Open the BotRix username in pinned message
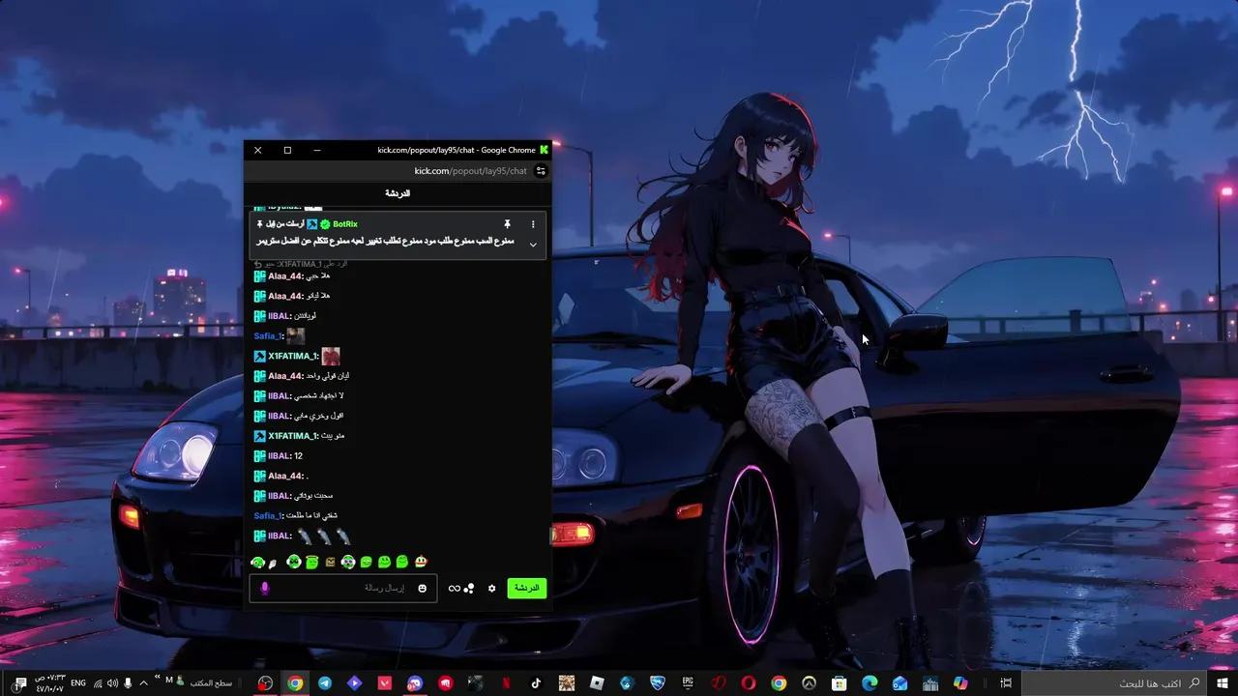This screenshot has height=696, width=1238. 345,224
